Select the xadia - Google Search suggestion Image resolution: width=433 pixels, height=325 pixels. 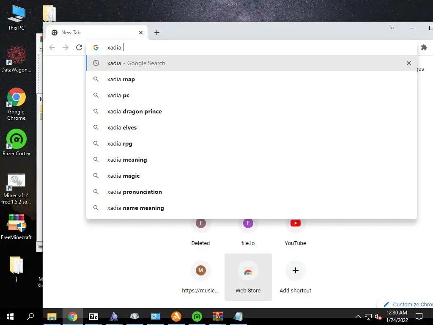[251, 63]
